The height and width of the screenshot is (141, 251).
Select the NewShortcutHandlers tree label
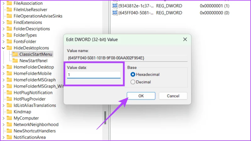(35, 131)
